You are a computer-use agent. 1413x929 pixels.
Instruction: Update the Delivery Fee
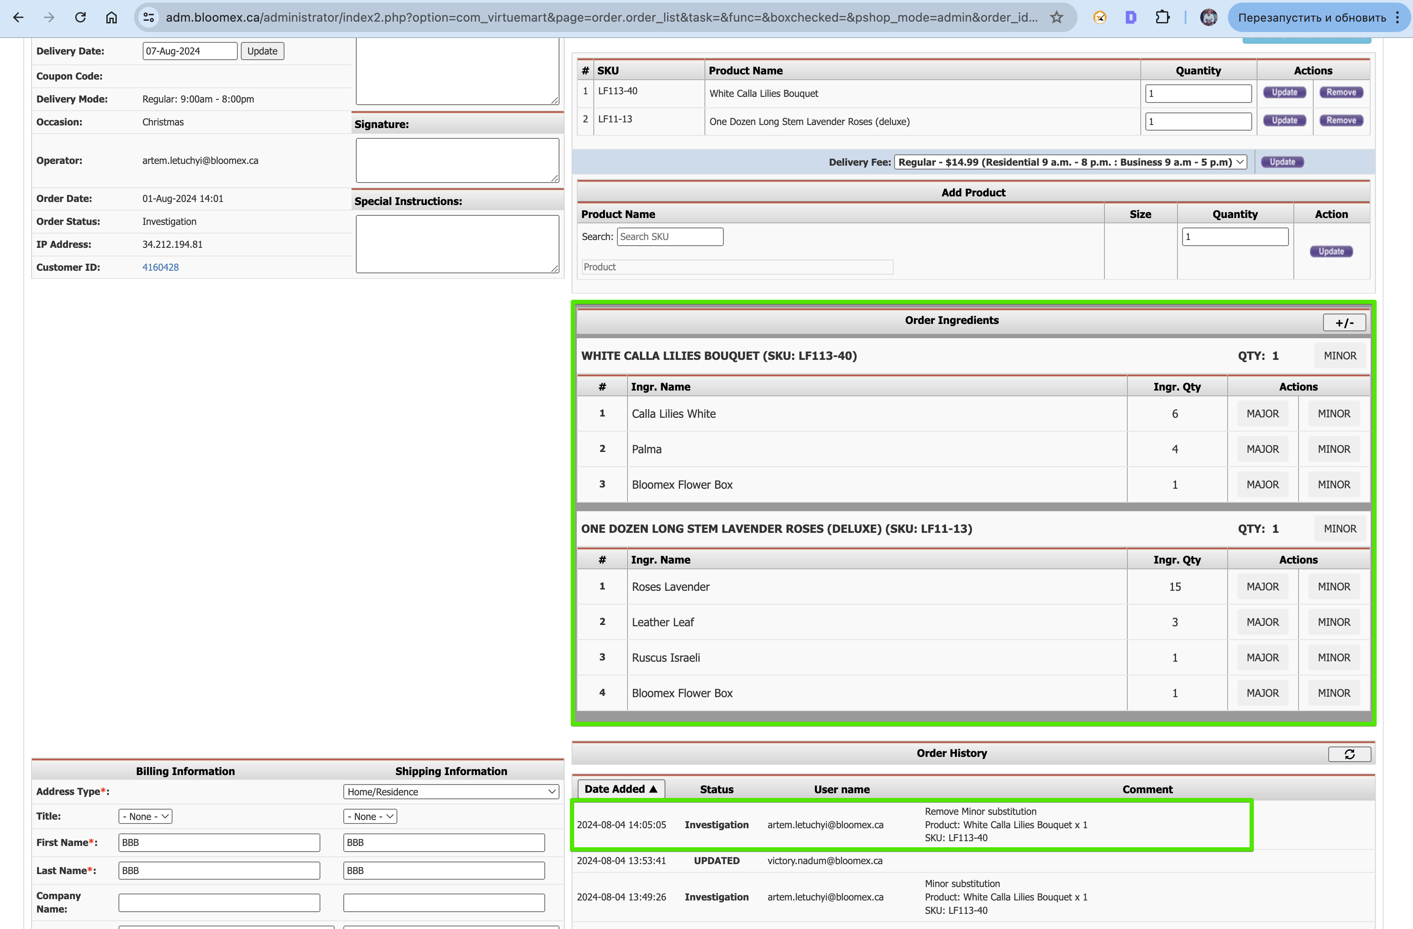pos(1282,162)
